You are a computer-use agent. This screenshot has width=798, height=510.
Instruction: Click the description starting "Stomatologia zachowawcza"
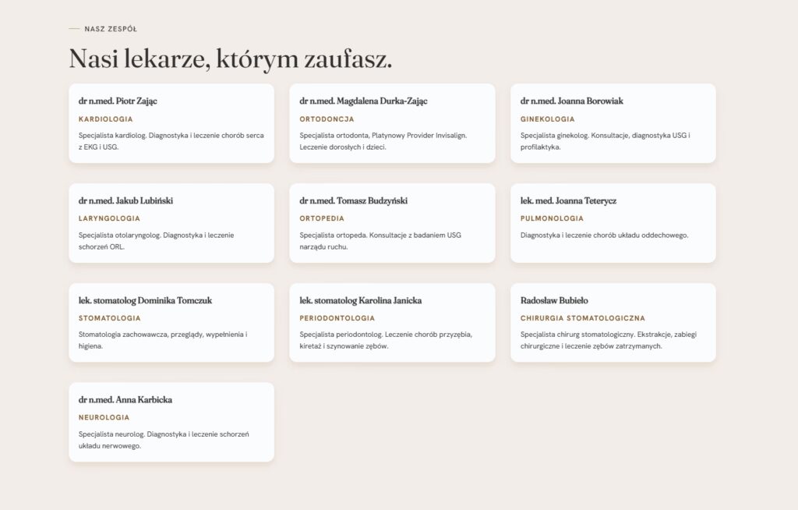tap(163, 340)
